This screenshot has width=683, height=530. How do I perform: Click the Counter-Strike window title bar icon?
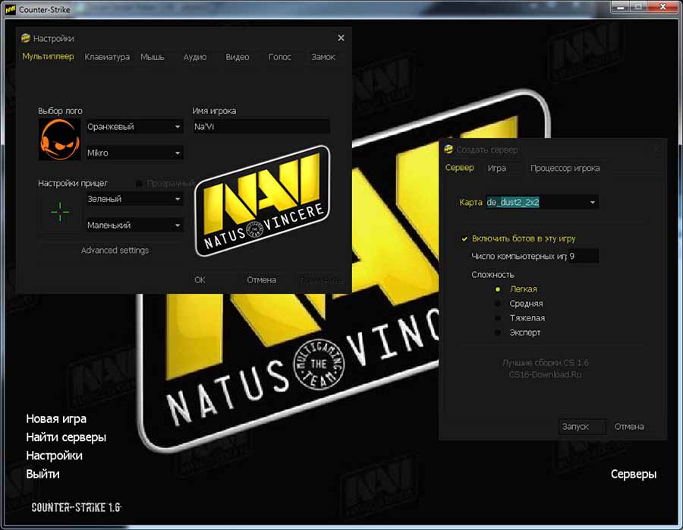(11, 8)
